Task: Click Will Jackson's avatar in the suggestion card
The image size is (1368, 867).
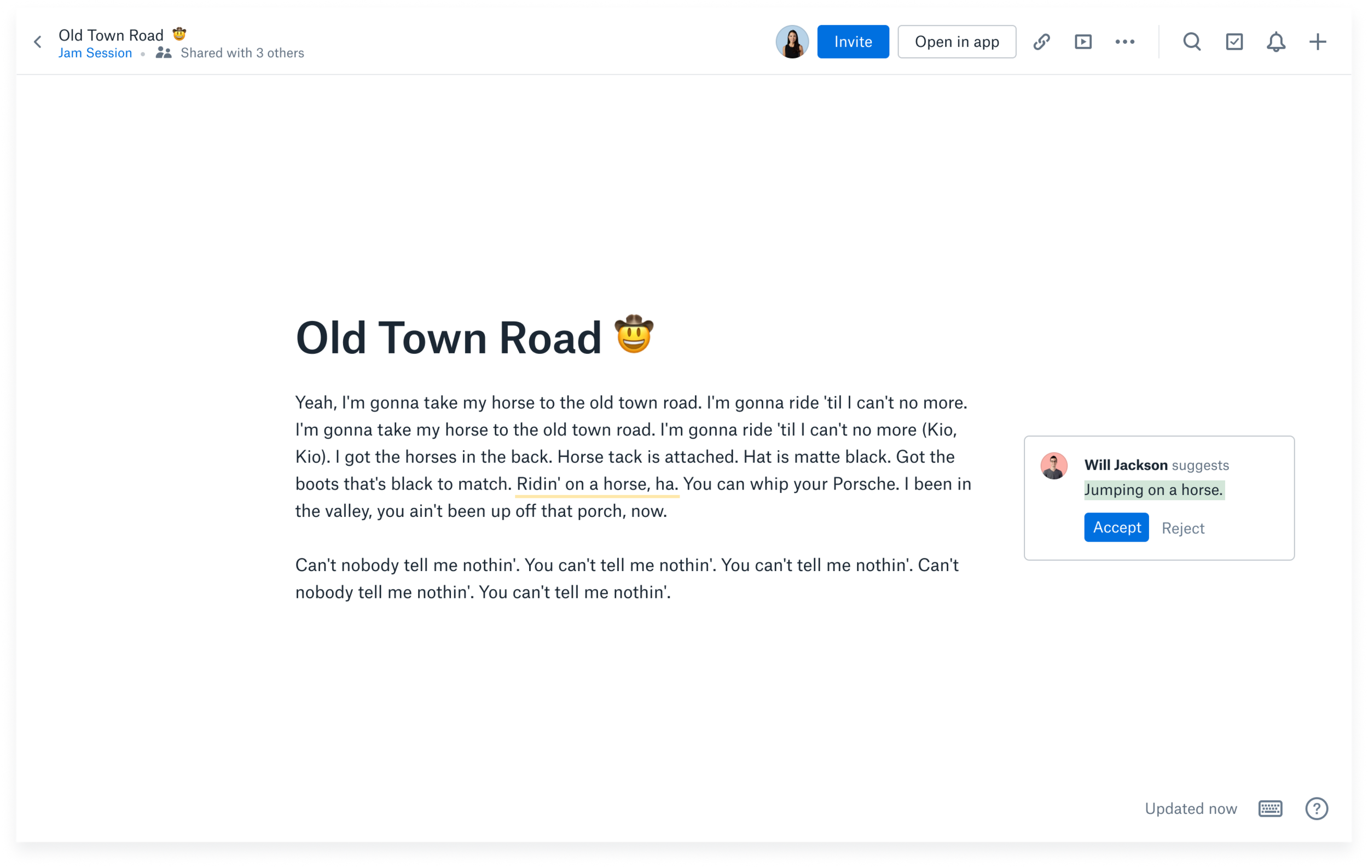Action: point(1054,466)
